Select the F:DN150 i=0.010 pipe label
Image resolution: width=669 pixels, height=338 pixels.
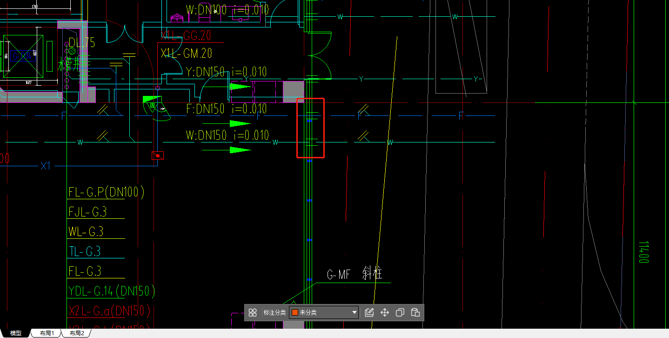[227, 109]
